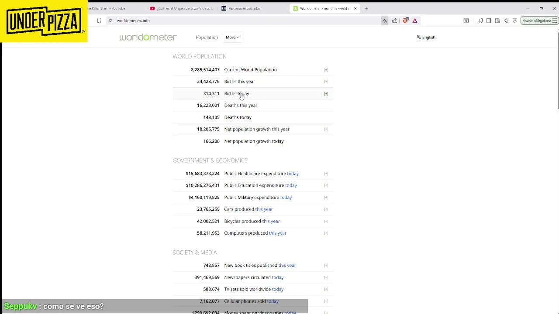Image resolution: width=559 pixels, height=314 pixels.
Task: Expand details for Net population growth this year
Action: (x=326, y=129)
